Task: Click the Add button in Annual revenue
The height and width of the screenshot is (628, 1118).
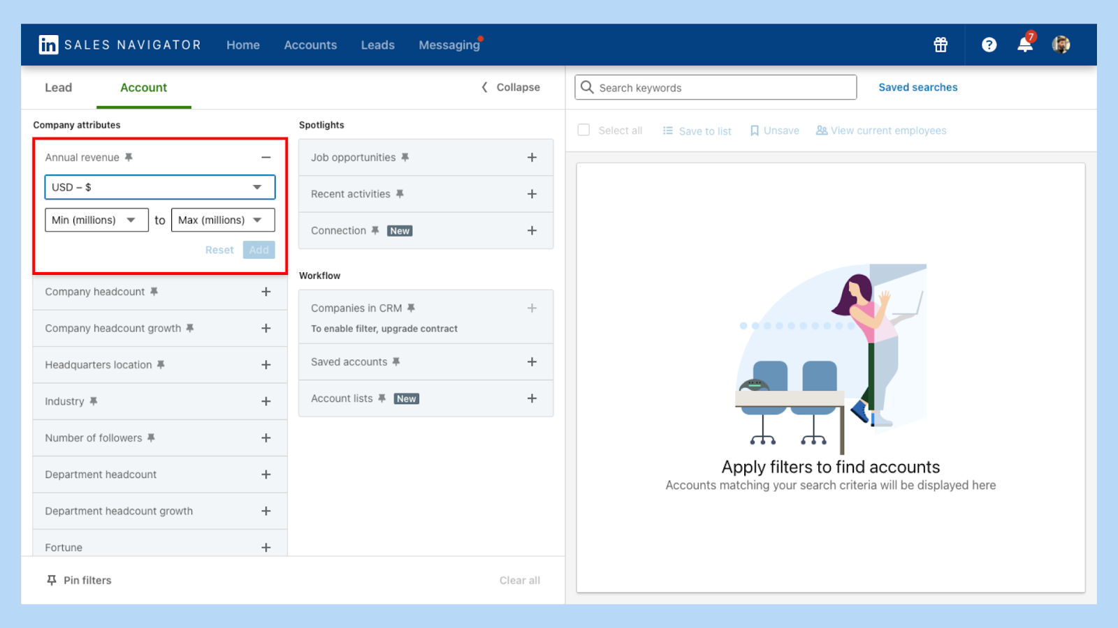Action: click(259, 250)
